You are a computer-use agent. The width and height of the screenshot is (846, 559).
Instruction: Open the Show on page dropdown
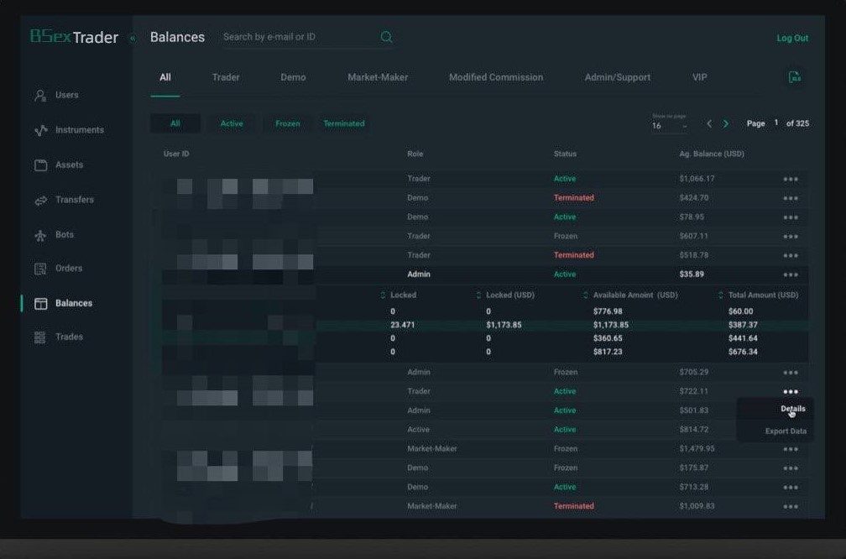(x=670, y=126)
